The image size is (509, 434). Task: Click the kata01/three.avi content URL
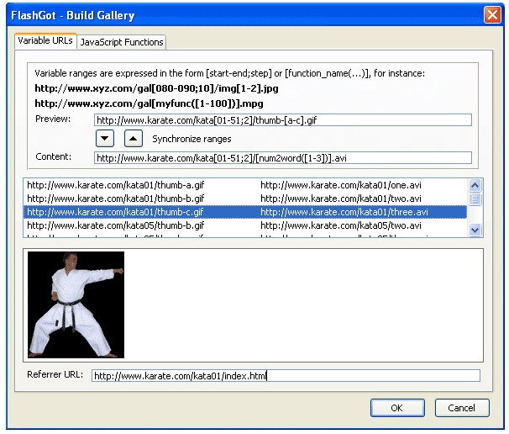[344, 212]
